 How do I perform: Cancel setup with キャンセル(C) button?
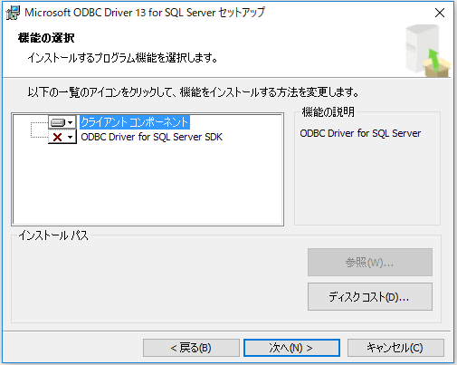(395, 348)
